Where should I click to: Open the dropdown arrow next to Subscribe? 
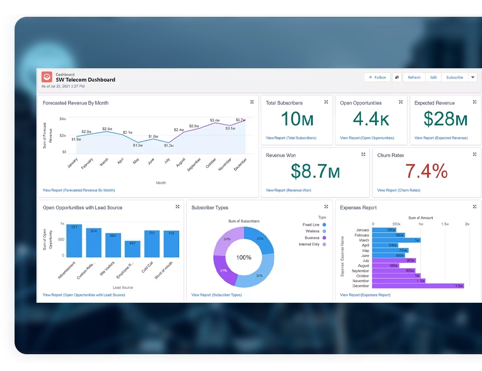pos(472,78)
